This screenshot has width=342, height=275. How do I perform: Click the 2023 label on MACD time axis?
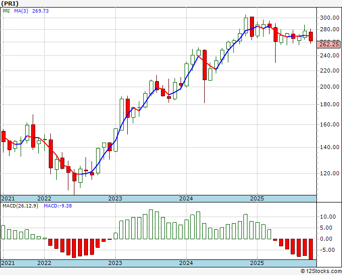click(x=115, y=263)
